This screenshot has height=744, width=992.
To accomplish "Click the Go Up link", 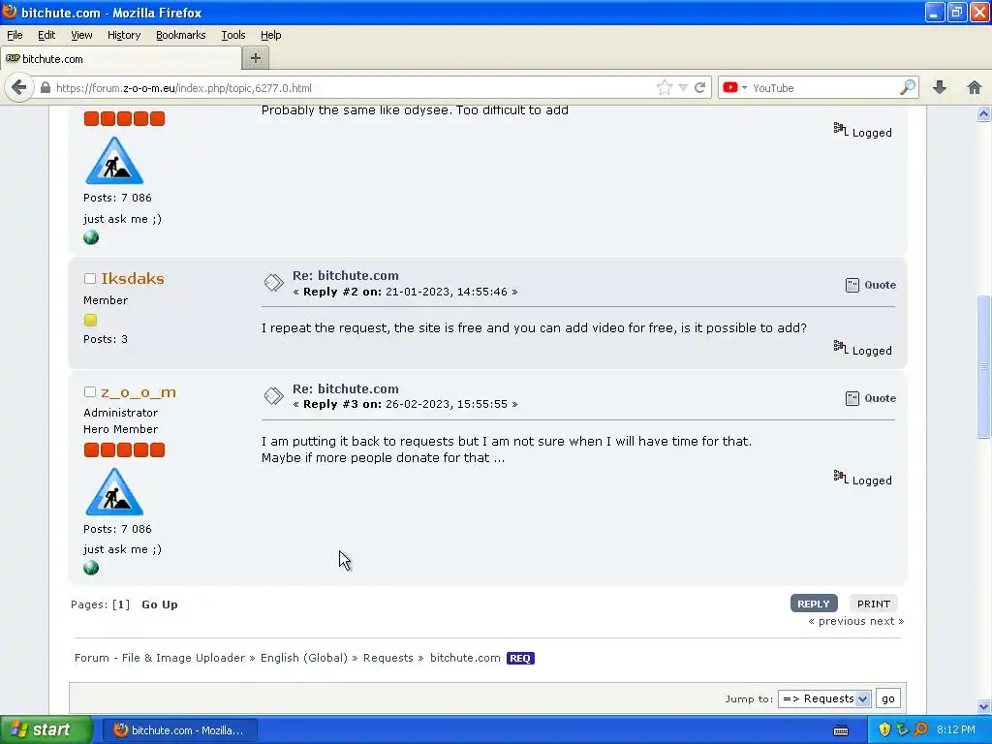I will click(160, 604).
